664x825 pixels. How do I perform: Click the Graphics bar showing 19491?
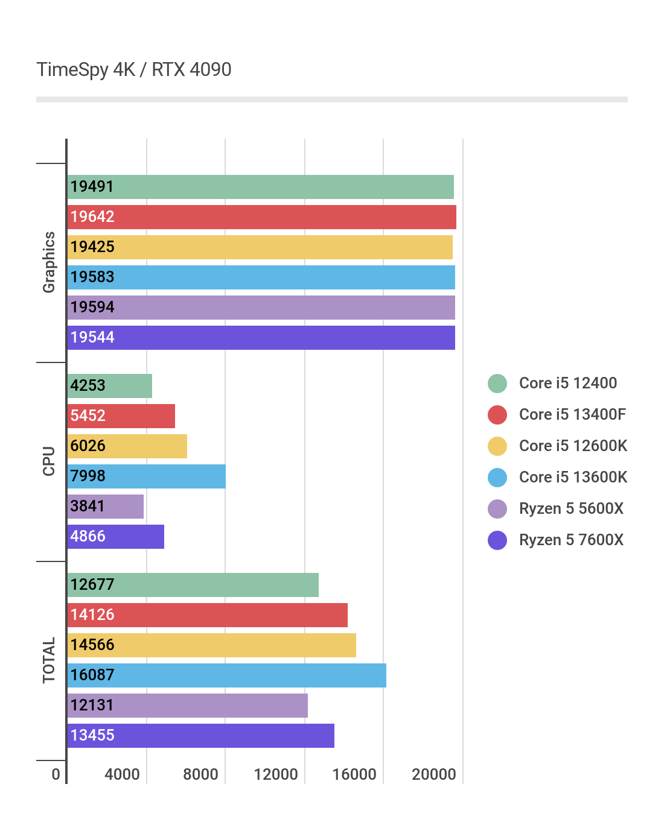pyautogui.click(x=260, y=187)
